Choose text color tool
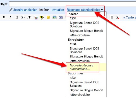 point(36,17)
